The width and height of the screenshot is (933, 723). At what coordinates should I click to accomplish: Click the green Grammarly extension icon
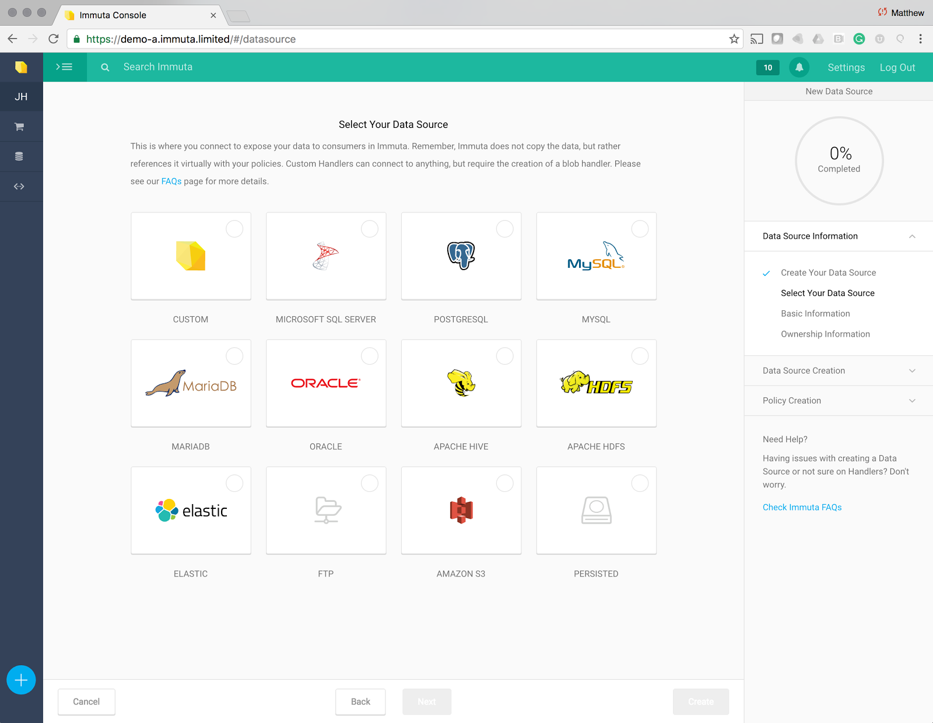click(859, 39)
